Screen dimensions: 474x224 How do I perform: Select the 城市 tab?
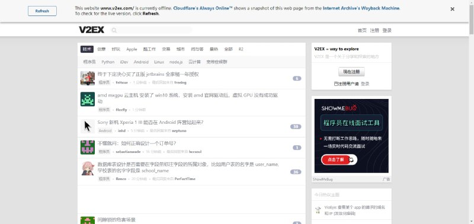point(181,49)
